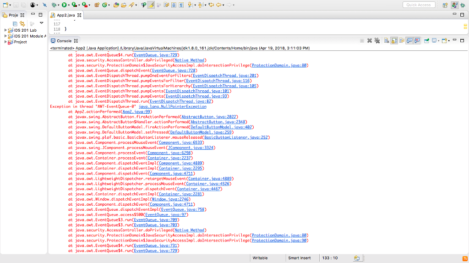The height and width of the screenshot is (263, 469).
Task: Remove all terminated launches in console
Action: pos(377,40)
